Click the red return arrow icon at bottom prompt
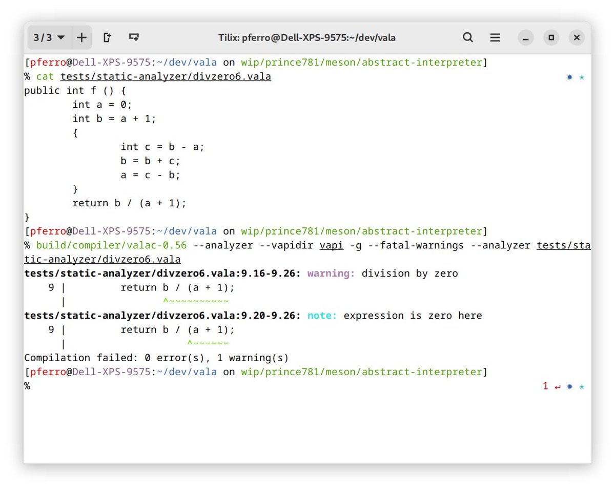This screenshot has width=615, height=489. [x=558, y=386]
